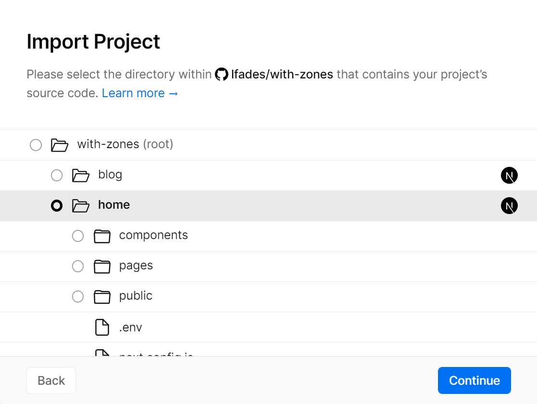
Task: Select the public folder radio button
Action: coord(78,296)
